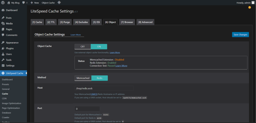Switch to the [5] ESI tab
The height and width of the screenshot is (123, 256).
96,22
